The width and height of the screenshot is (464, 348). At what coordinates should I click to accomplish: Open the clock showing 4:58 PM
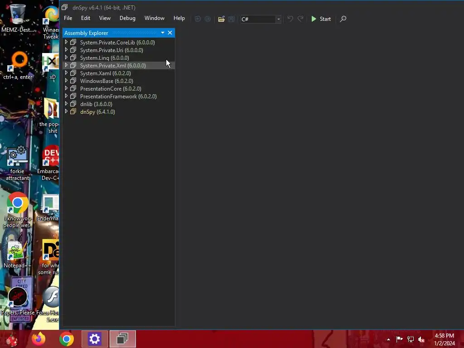(x=444, y=339)
